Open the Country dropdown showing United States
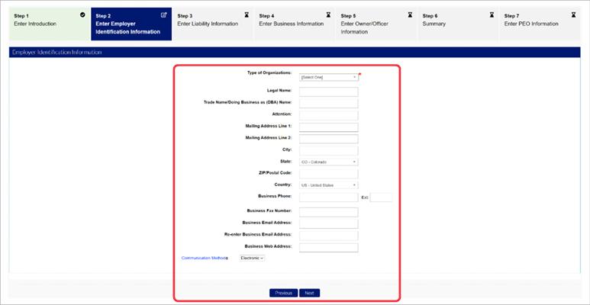This screenshot has height=305, width=590. [x=328, y=185]
